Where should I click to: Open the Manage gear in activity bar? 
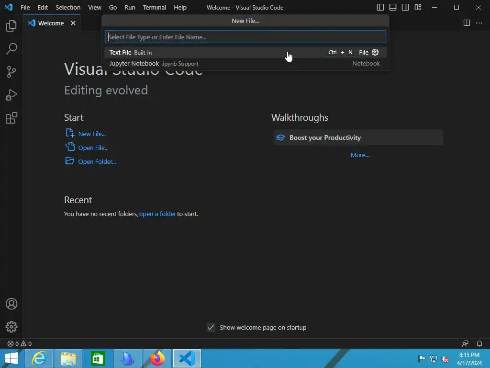click(x=11, y=327)
